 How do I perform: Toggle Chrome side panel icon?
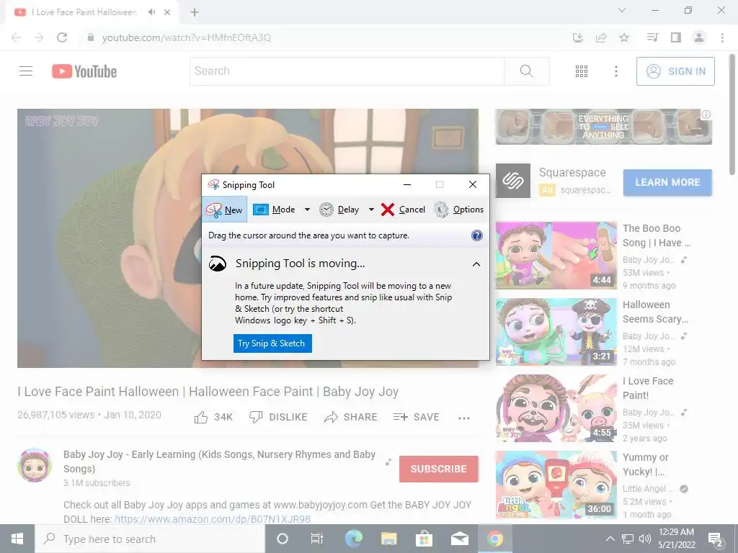pyautogui.click(x=676, y=37)
